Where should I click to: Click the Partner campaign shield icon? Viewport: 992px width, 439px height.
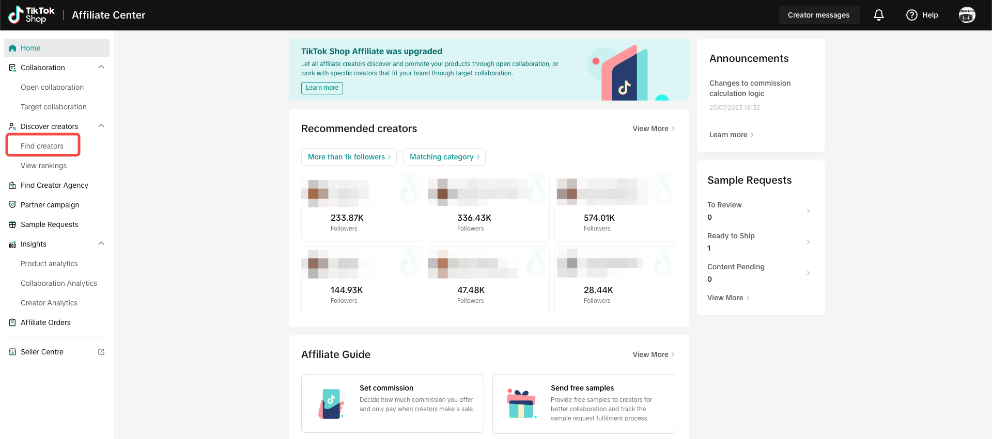(x=12, y=205)
